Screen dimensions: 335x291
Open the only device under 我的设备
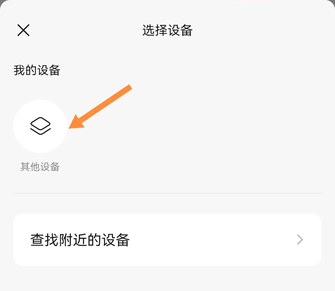pyautogui.click(x=40, y=126)
